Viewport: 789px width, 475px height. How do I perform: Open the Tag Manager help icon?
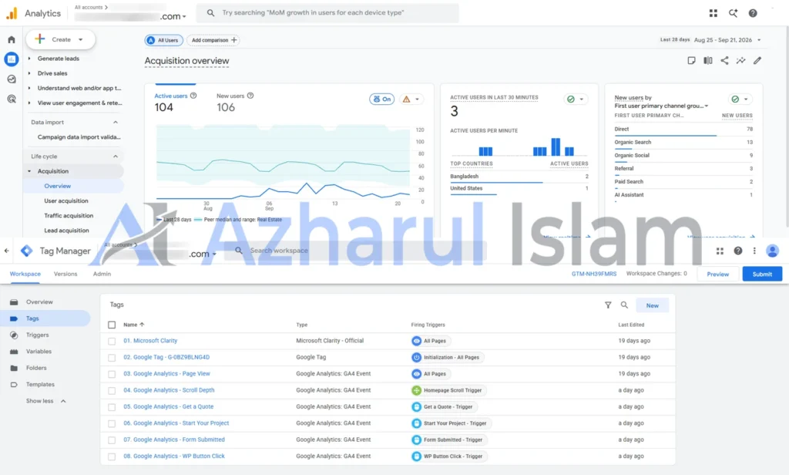click(737, 251)
